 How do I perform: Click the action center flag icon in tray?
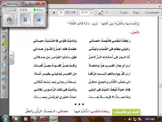tap(140, 119)
